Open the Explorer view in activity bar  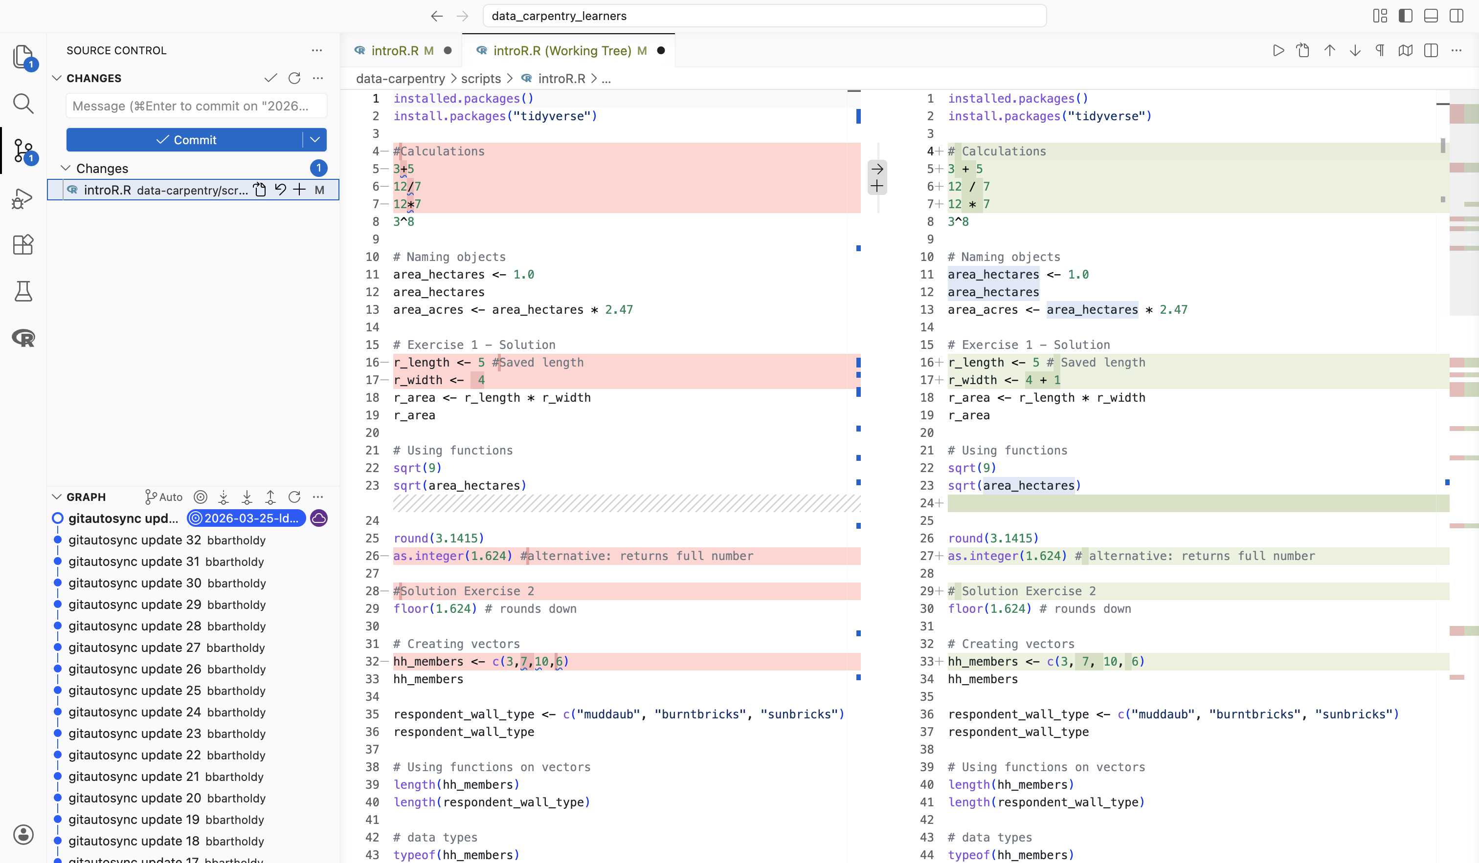tap(22, 57)
